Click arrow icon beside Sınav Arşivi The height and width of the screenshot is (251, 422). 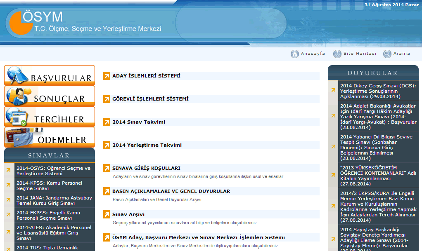click(x=107, y=214)
